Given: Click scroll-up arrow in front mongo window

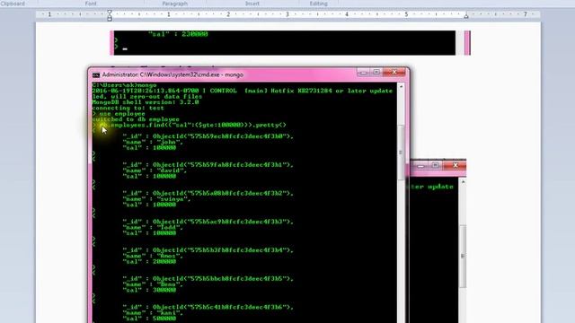Looking at the screenshot, I should (x=401, y=87).
